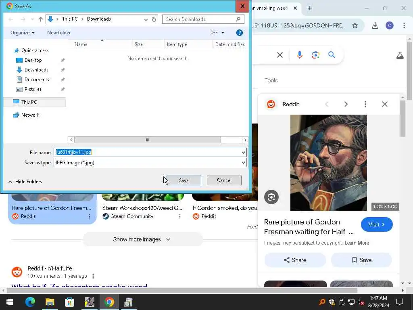
Task: Search by image with Google Lens icon
Action: [316, 55]
